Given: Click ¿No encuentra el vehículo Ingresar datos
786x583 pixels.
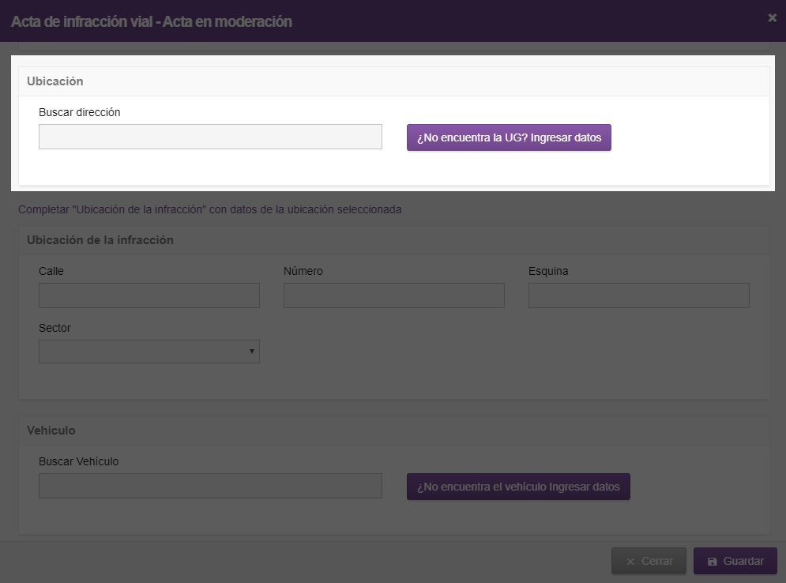Looking at the screenshot, I should pos(518,487).
